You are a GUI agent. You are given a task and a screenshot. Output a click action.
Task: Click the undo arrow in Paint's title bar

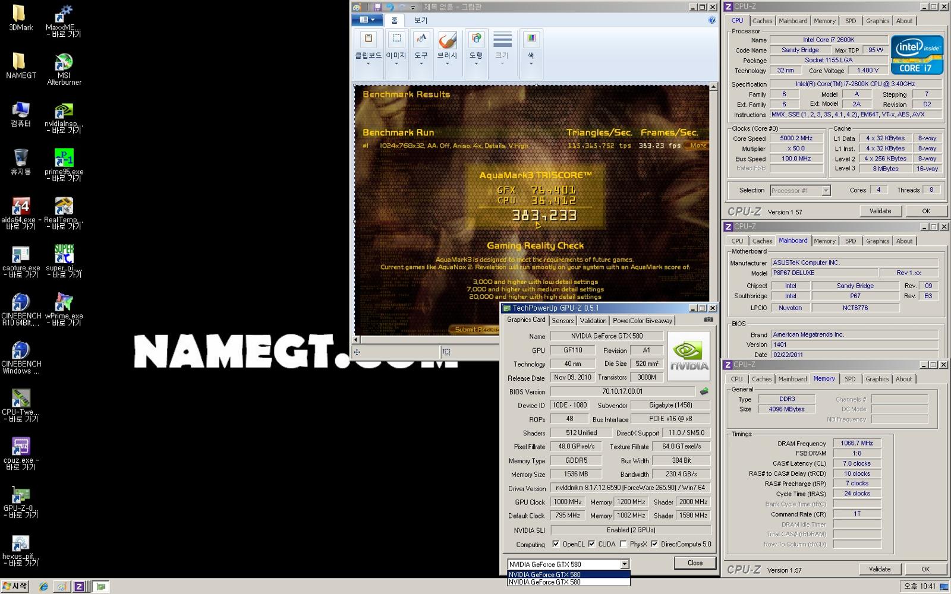point(389,7)
